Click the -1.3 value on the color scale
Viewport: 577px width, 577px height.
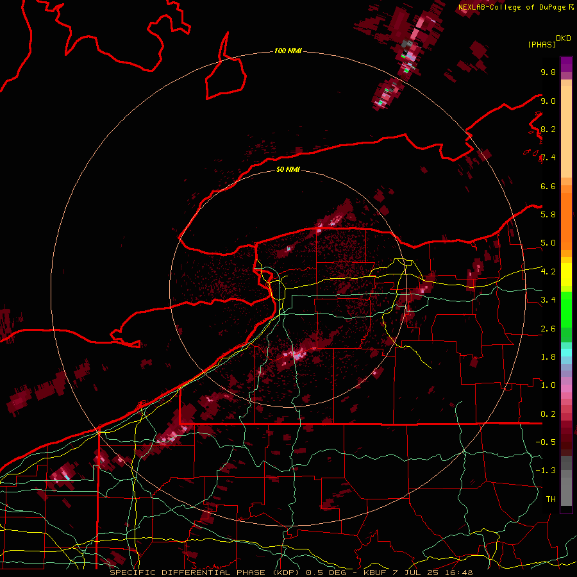546,471
